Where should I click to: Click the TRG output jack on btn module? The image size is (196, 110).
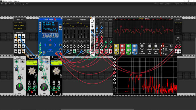[92, 32]
